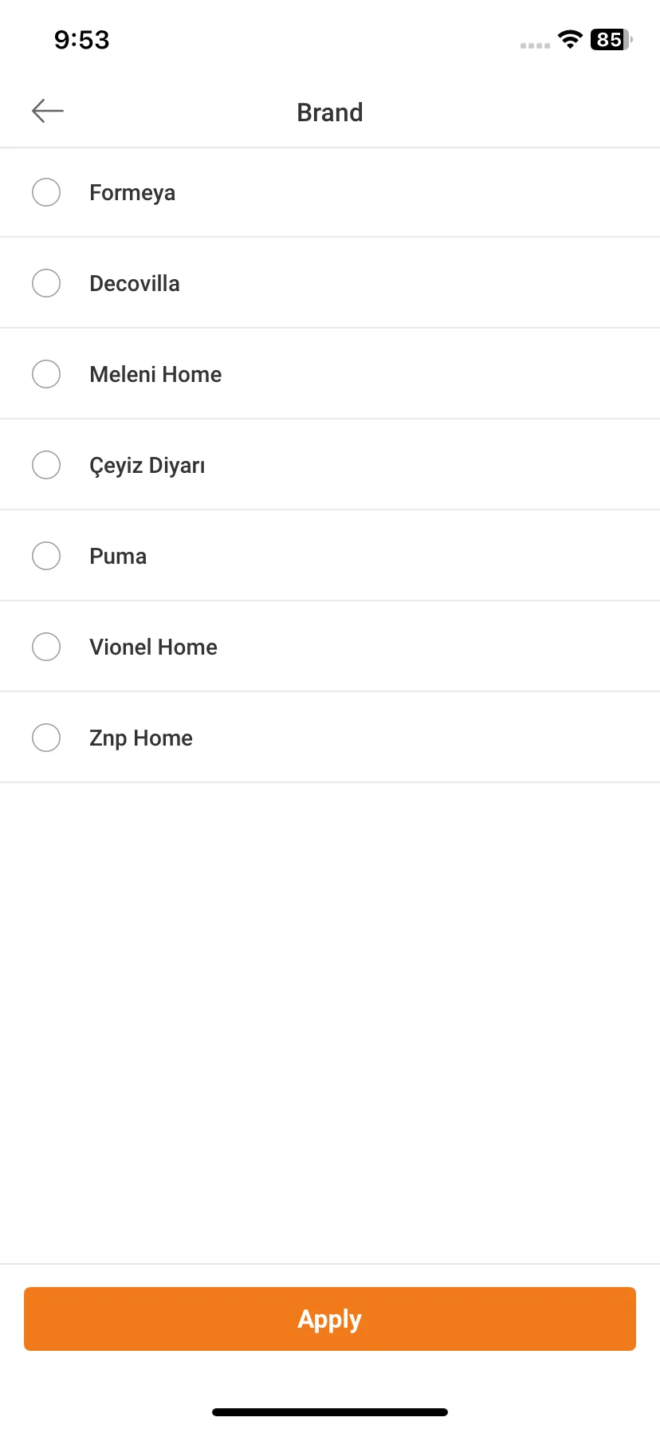Pick the Çeyiz Diyarı radio circle
The width and height of the screenshot is (660, 1429).
point(46,465)
